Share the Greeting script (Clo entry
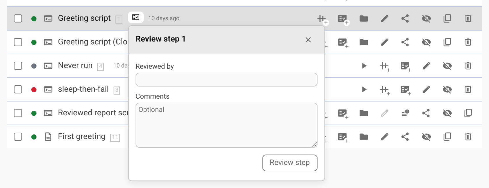The width and height of the screenshot is (489, 188). click(x=405, y=42)
